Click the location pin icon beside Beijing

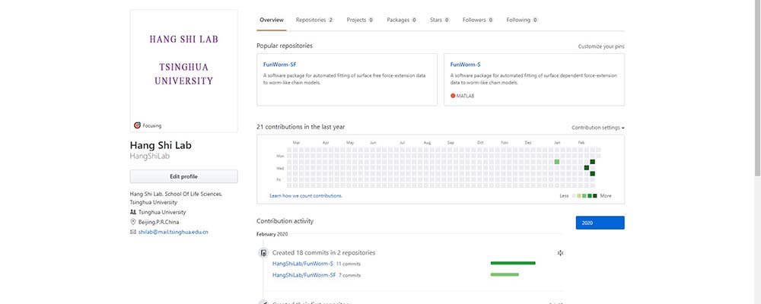tap(133, 222)
